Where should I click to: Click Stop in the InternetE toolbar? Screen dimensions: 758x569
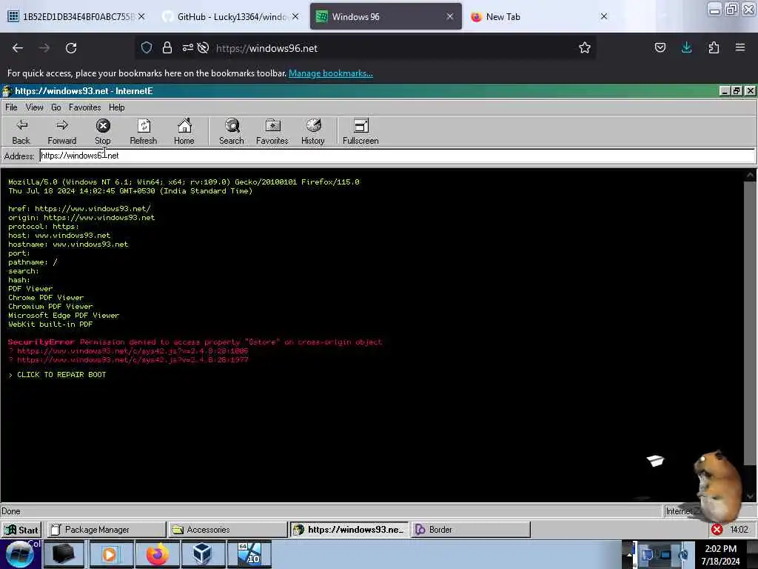[102, 132]
